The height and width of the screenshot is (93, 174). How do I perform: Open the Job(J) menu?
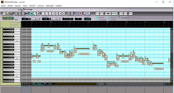coord(25,6)
